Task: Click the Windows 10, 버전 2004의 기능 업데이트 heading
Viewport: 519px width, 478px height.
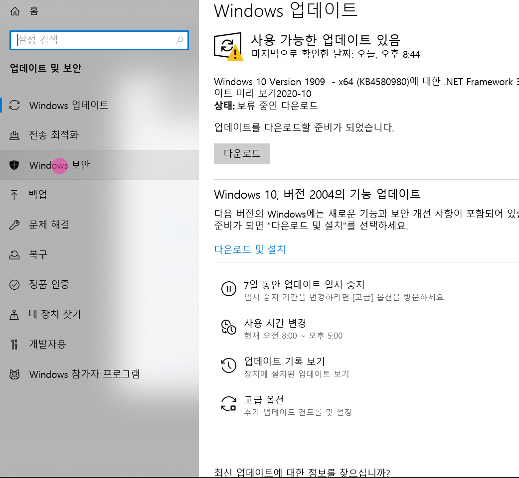Action: point(317,194)
